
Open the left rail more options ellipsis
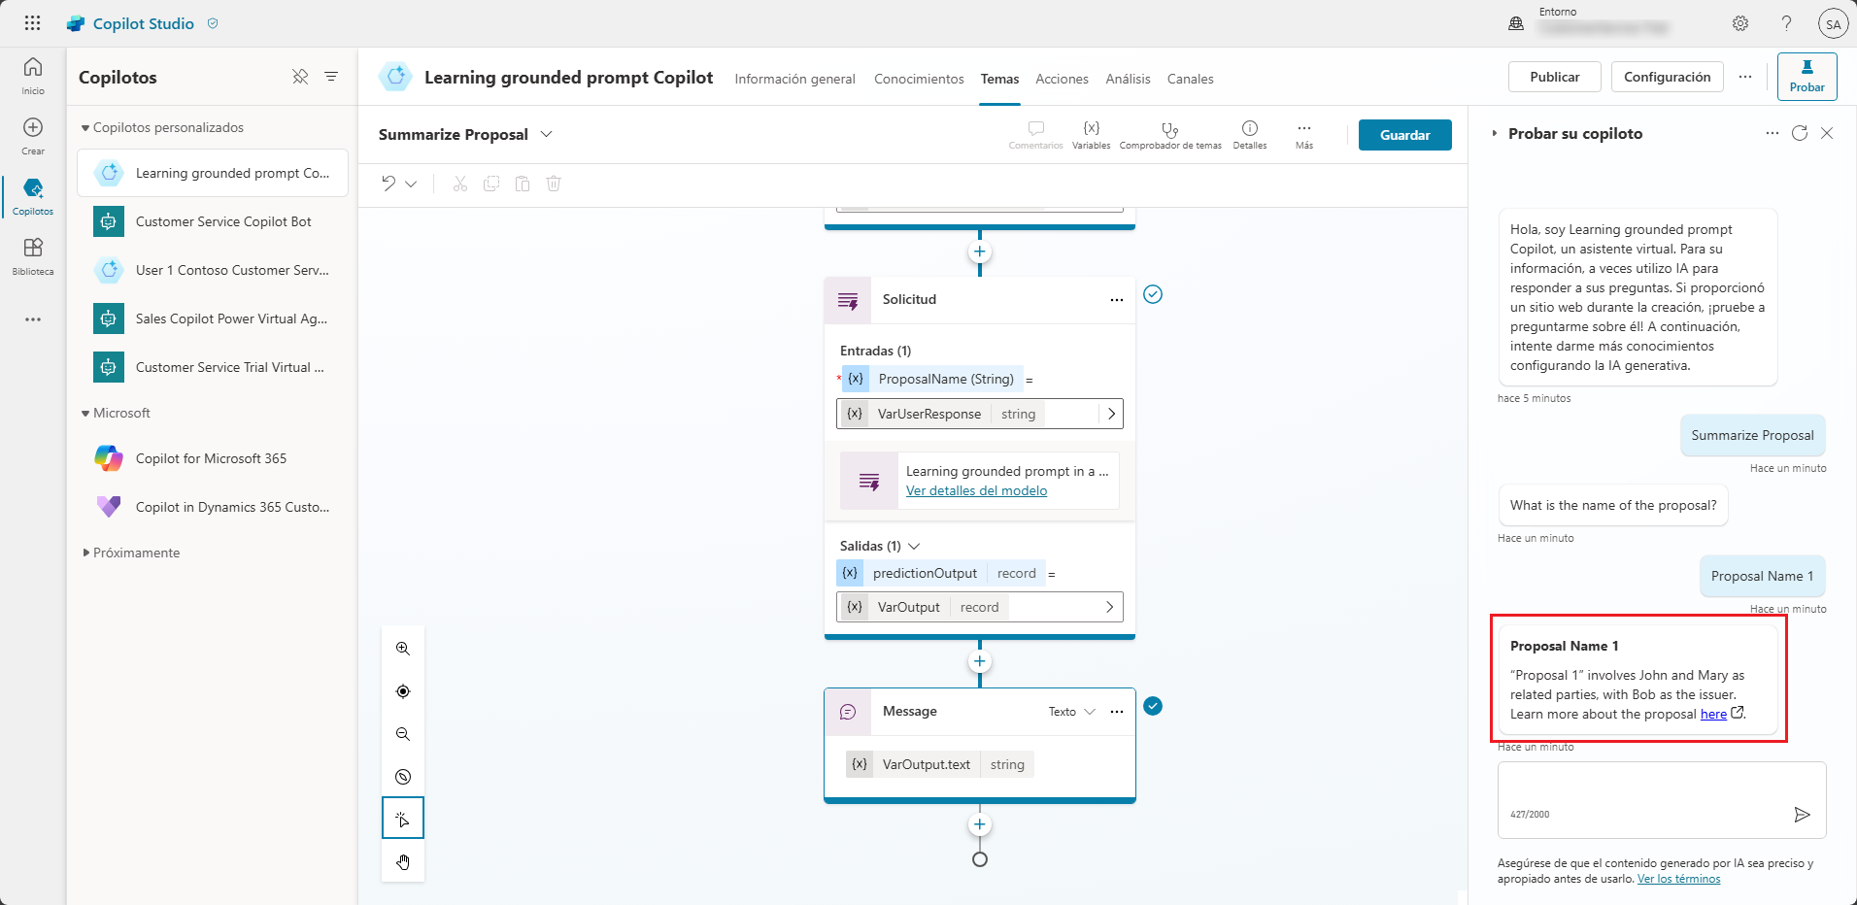(x=33, y=318)
